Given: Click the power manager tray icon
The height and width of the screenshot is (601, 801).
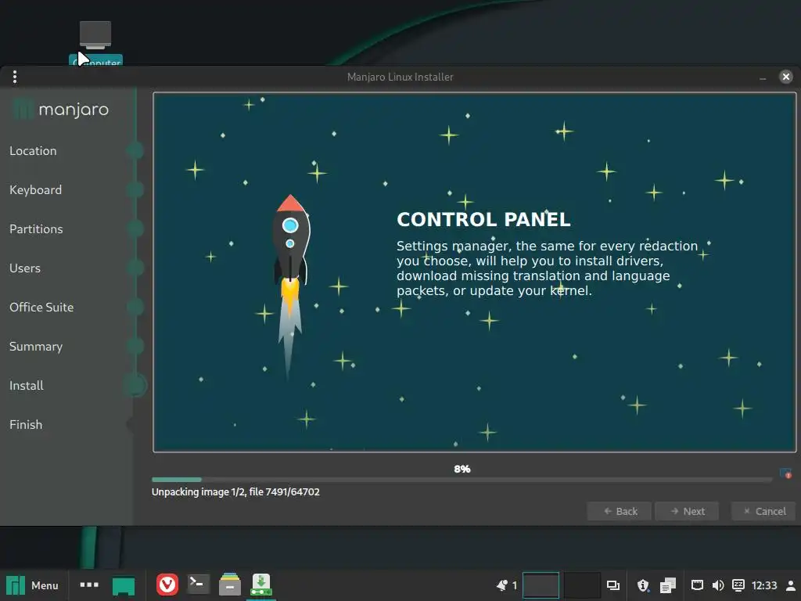Looking at the screenshot, I should [738, 585].
